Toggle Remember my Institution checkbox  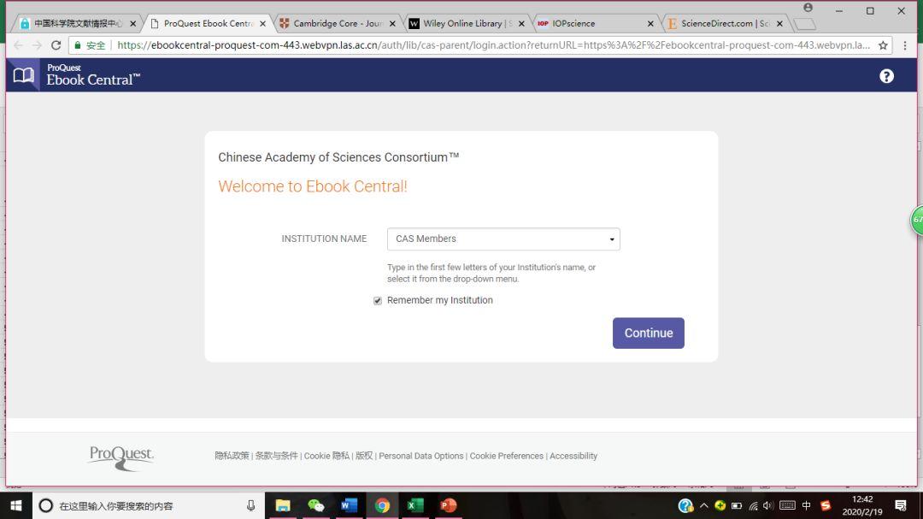378,300
